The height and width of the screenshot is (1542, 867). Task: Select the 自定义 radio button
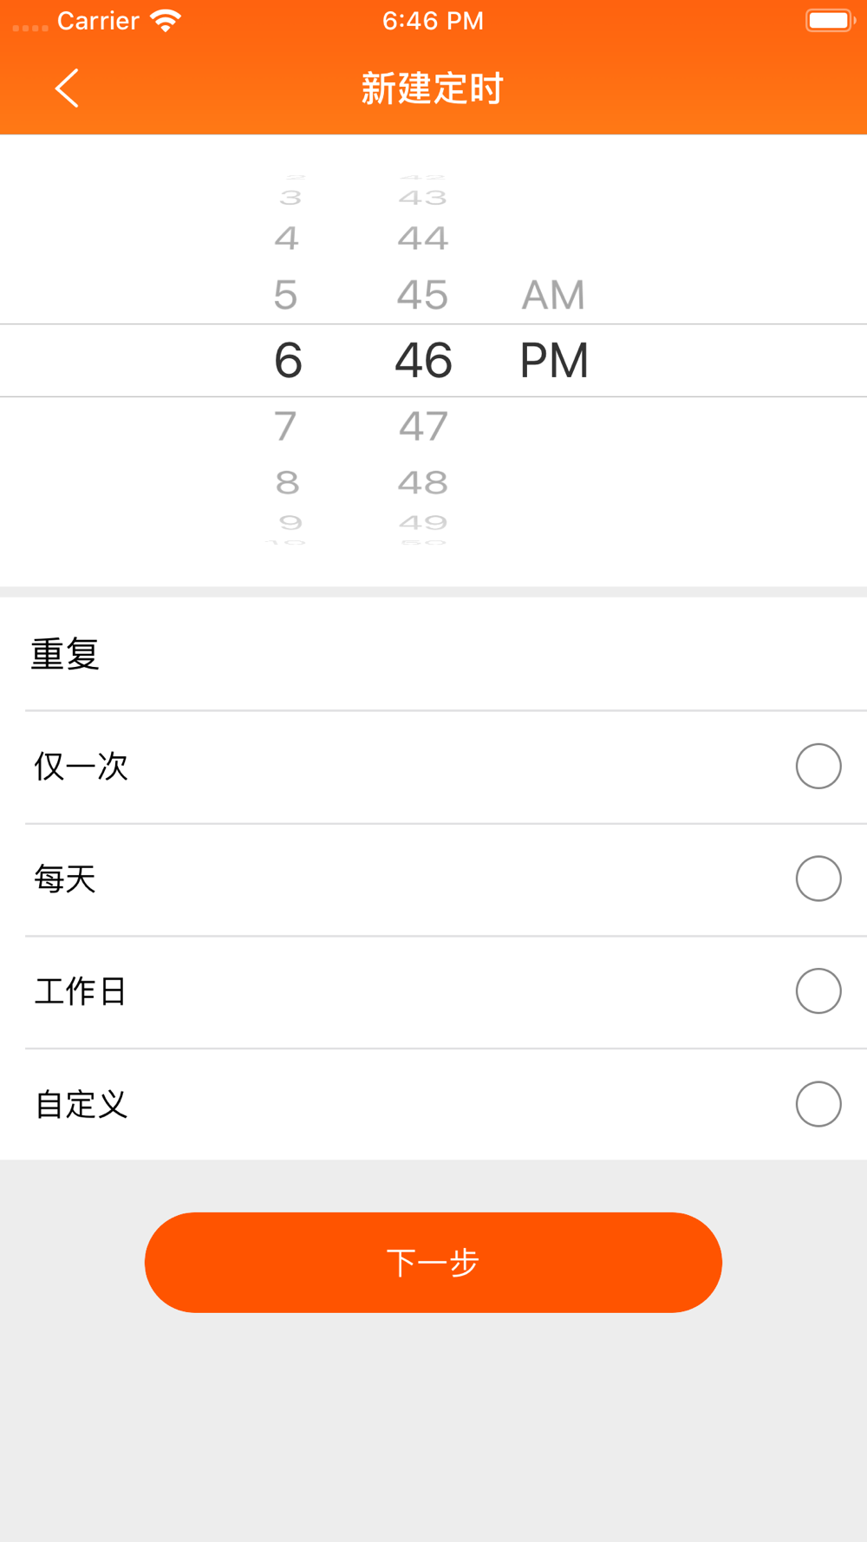[x=818, y=1104]
